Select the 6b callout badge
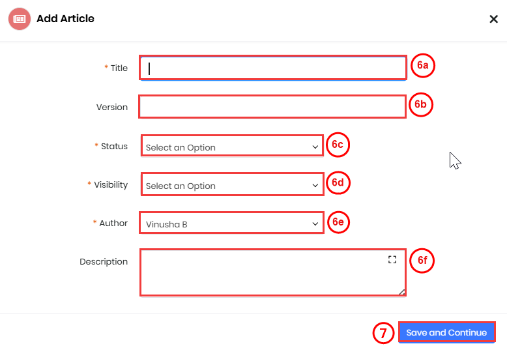 [421, 104]
